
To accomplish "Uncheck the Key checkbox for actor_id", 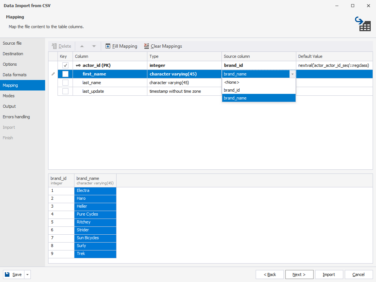I will (65, 65).
